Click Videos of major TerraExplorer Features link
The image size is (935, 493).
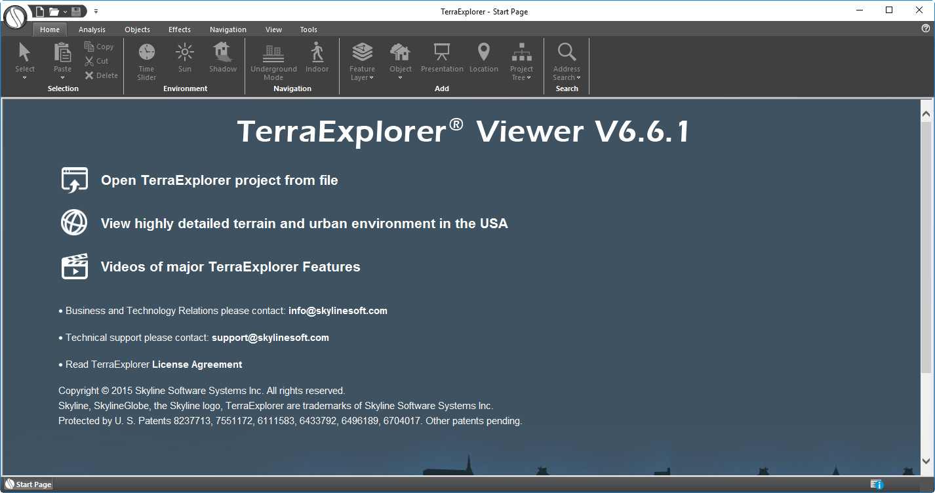pyautogui.click(x=231, y=267)
